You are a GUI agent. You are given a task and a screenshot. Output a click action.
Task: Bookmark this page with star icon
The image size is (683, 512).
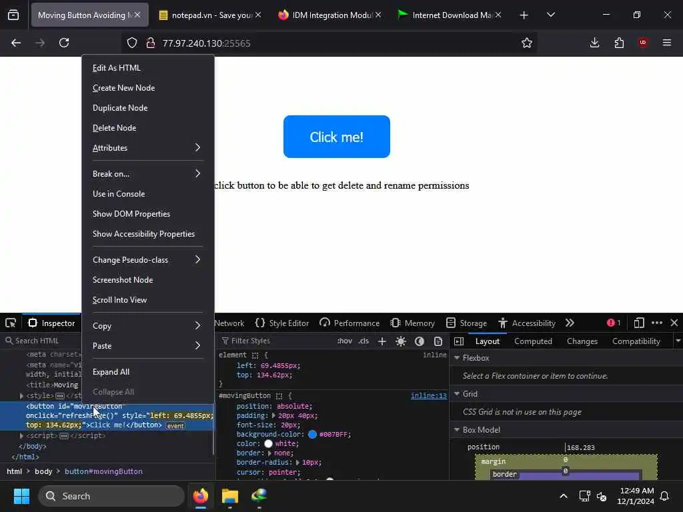527,43
